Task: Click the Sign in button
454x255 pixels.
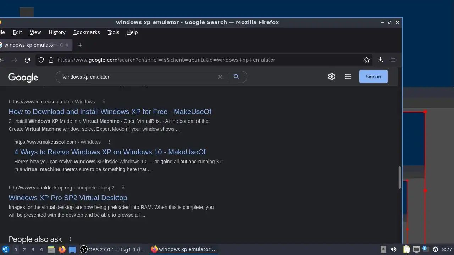Action: (373, 76)
